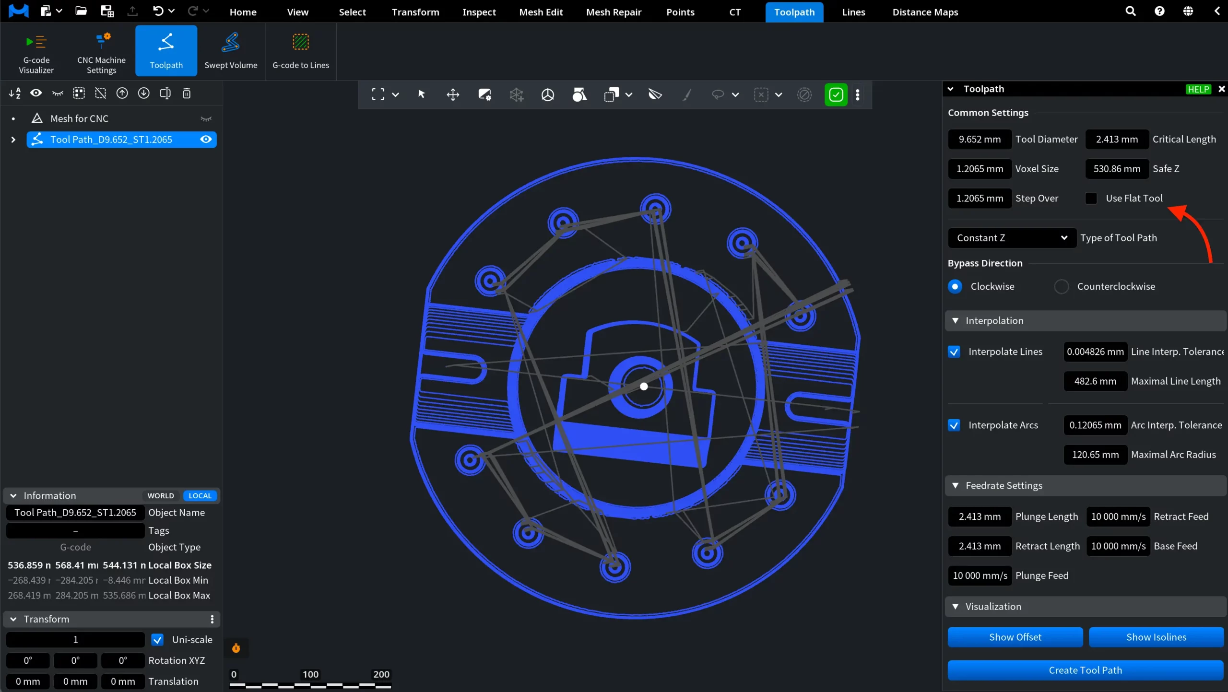Click the stopwatch icon in viewport corner
Image resolution: width=1228 pixels, height=692 pixels.
pyautogui.click(x=236, y=648)
